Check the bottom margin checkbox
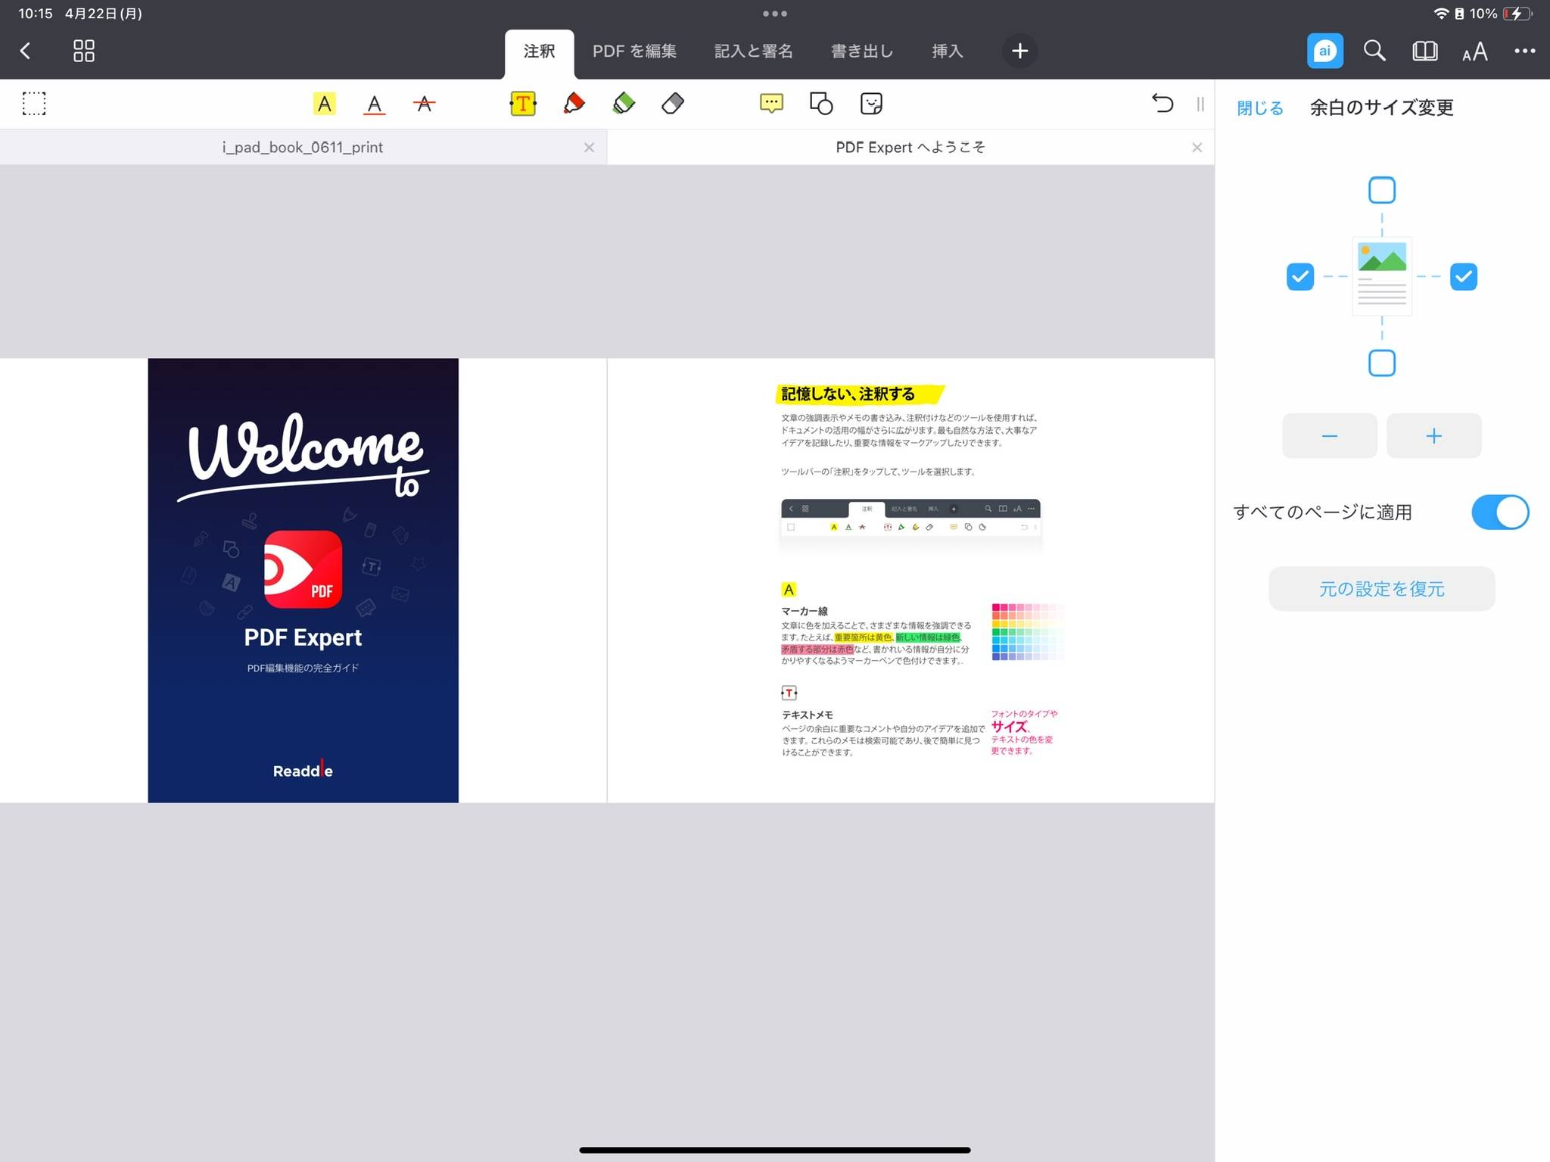The width and height of the screenshot is (1550, 1162). (x=1382, y=363)
